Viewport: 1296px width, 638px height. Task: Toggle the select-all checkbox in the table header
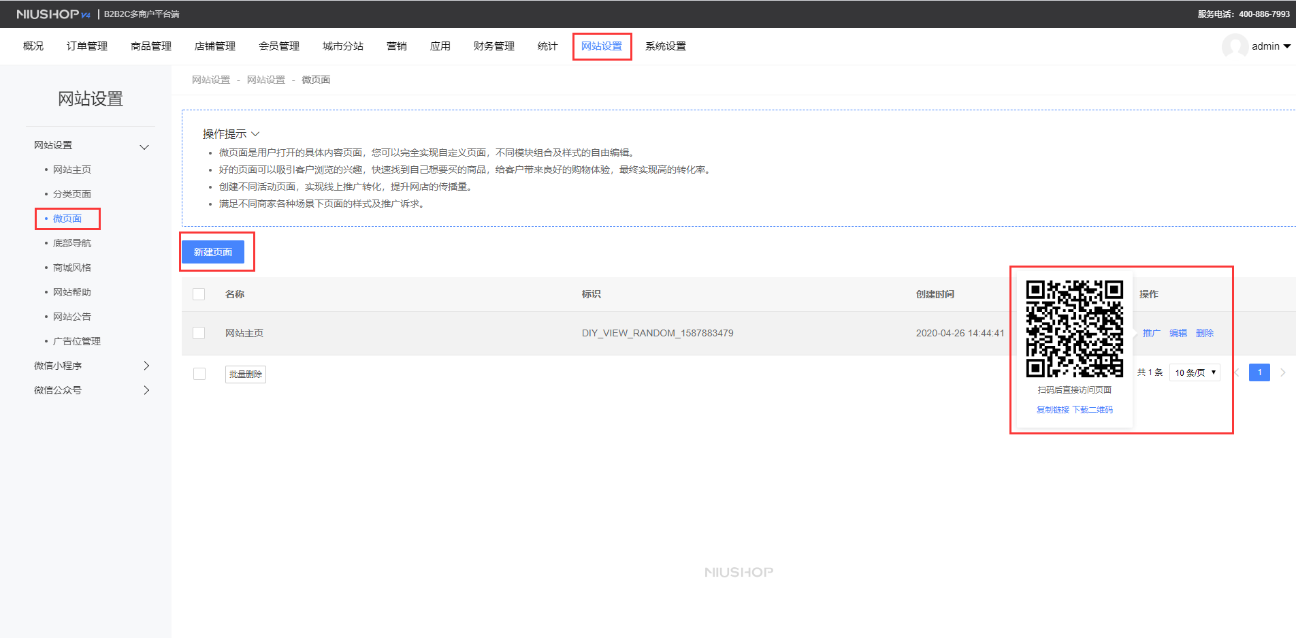(x=199, y=294)
